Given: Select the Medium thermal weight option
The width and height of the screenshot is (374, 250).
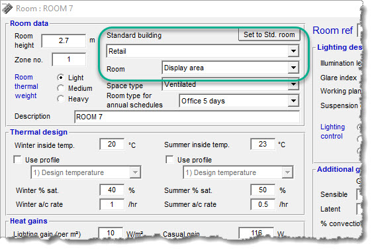Looking at the screenshot, I should tap(61, 88).
